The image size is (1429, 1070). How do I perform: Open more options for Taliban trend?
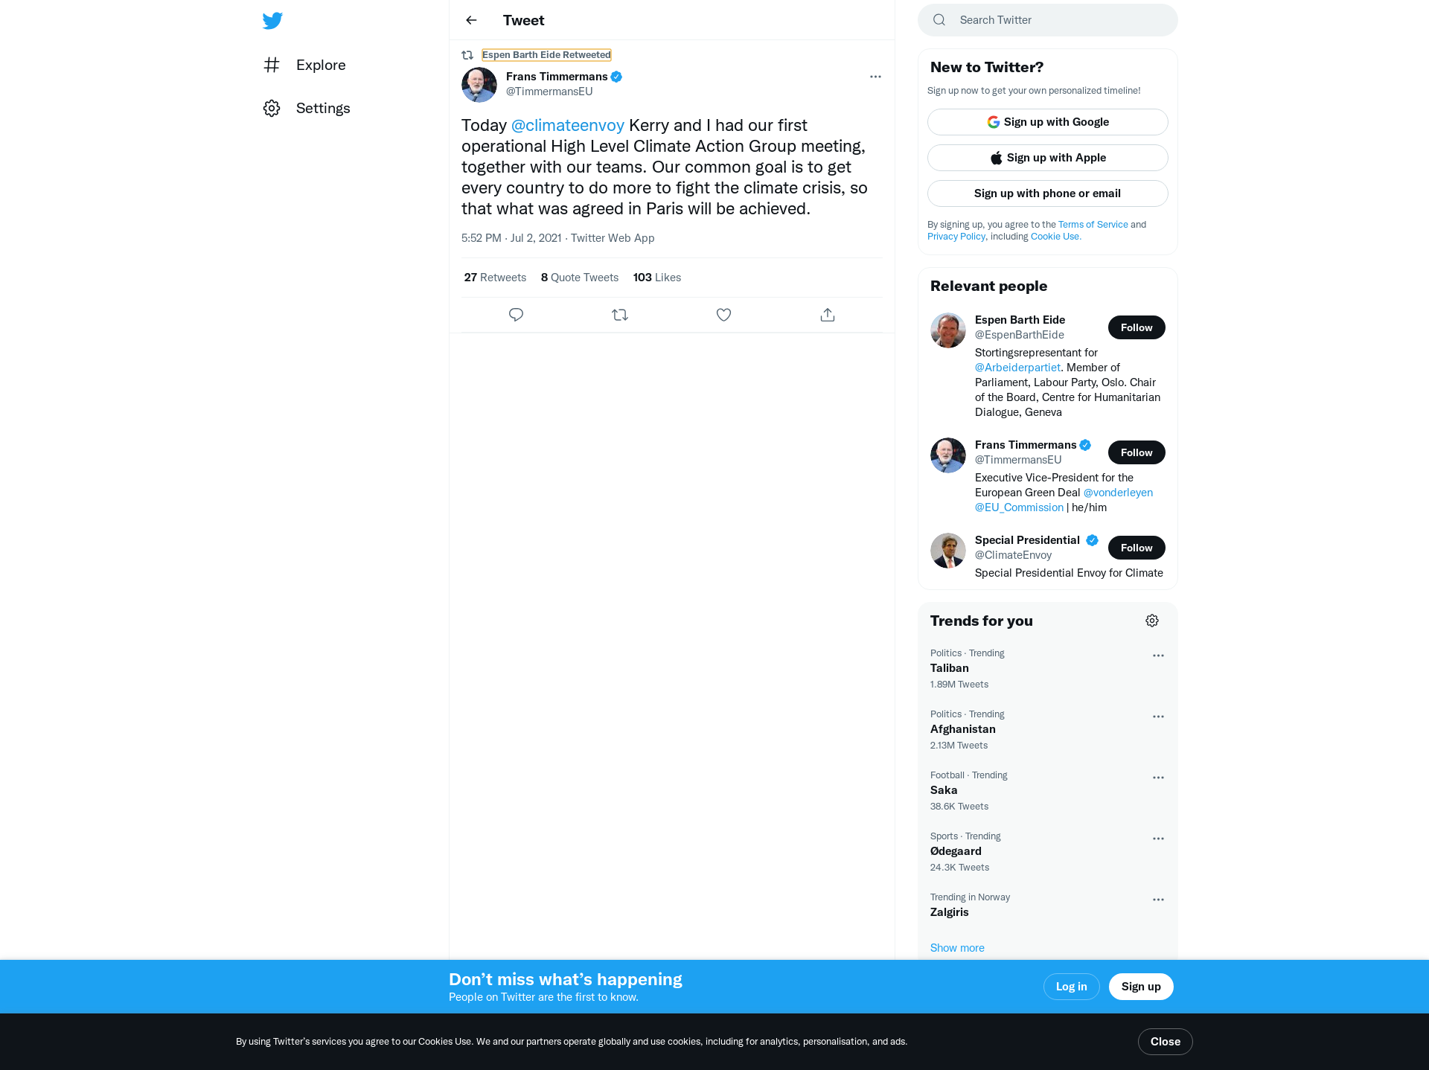[1158, 656]
